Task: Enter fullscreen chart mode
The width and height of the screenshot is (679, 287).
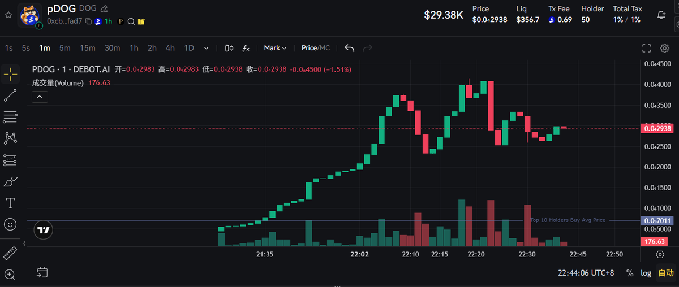Action: [x=647, y=48]
